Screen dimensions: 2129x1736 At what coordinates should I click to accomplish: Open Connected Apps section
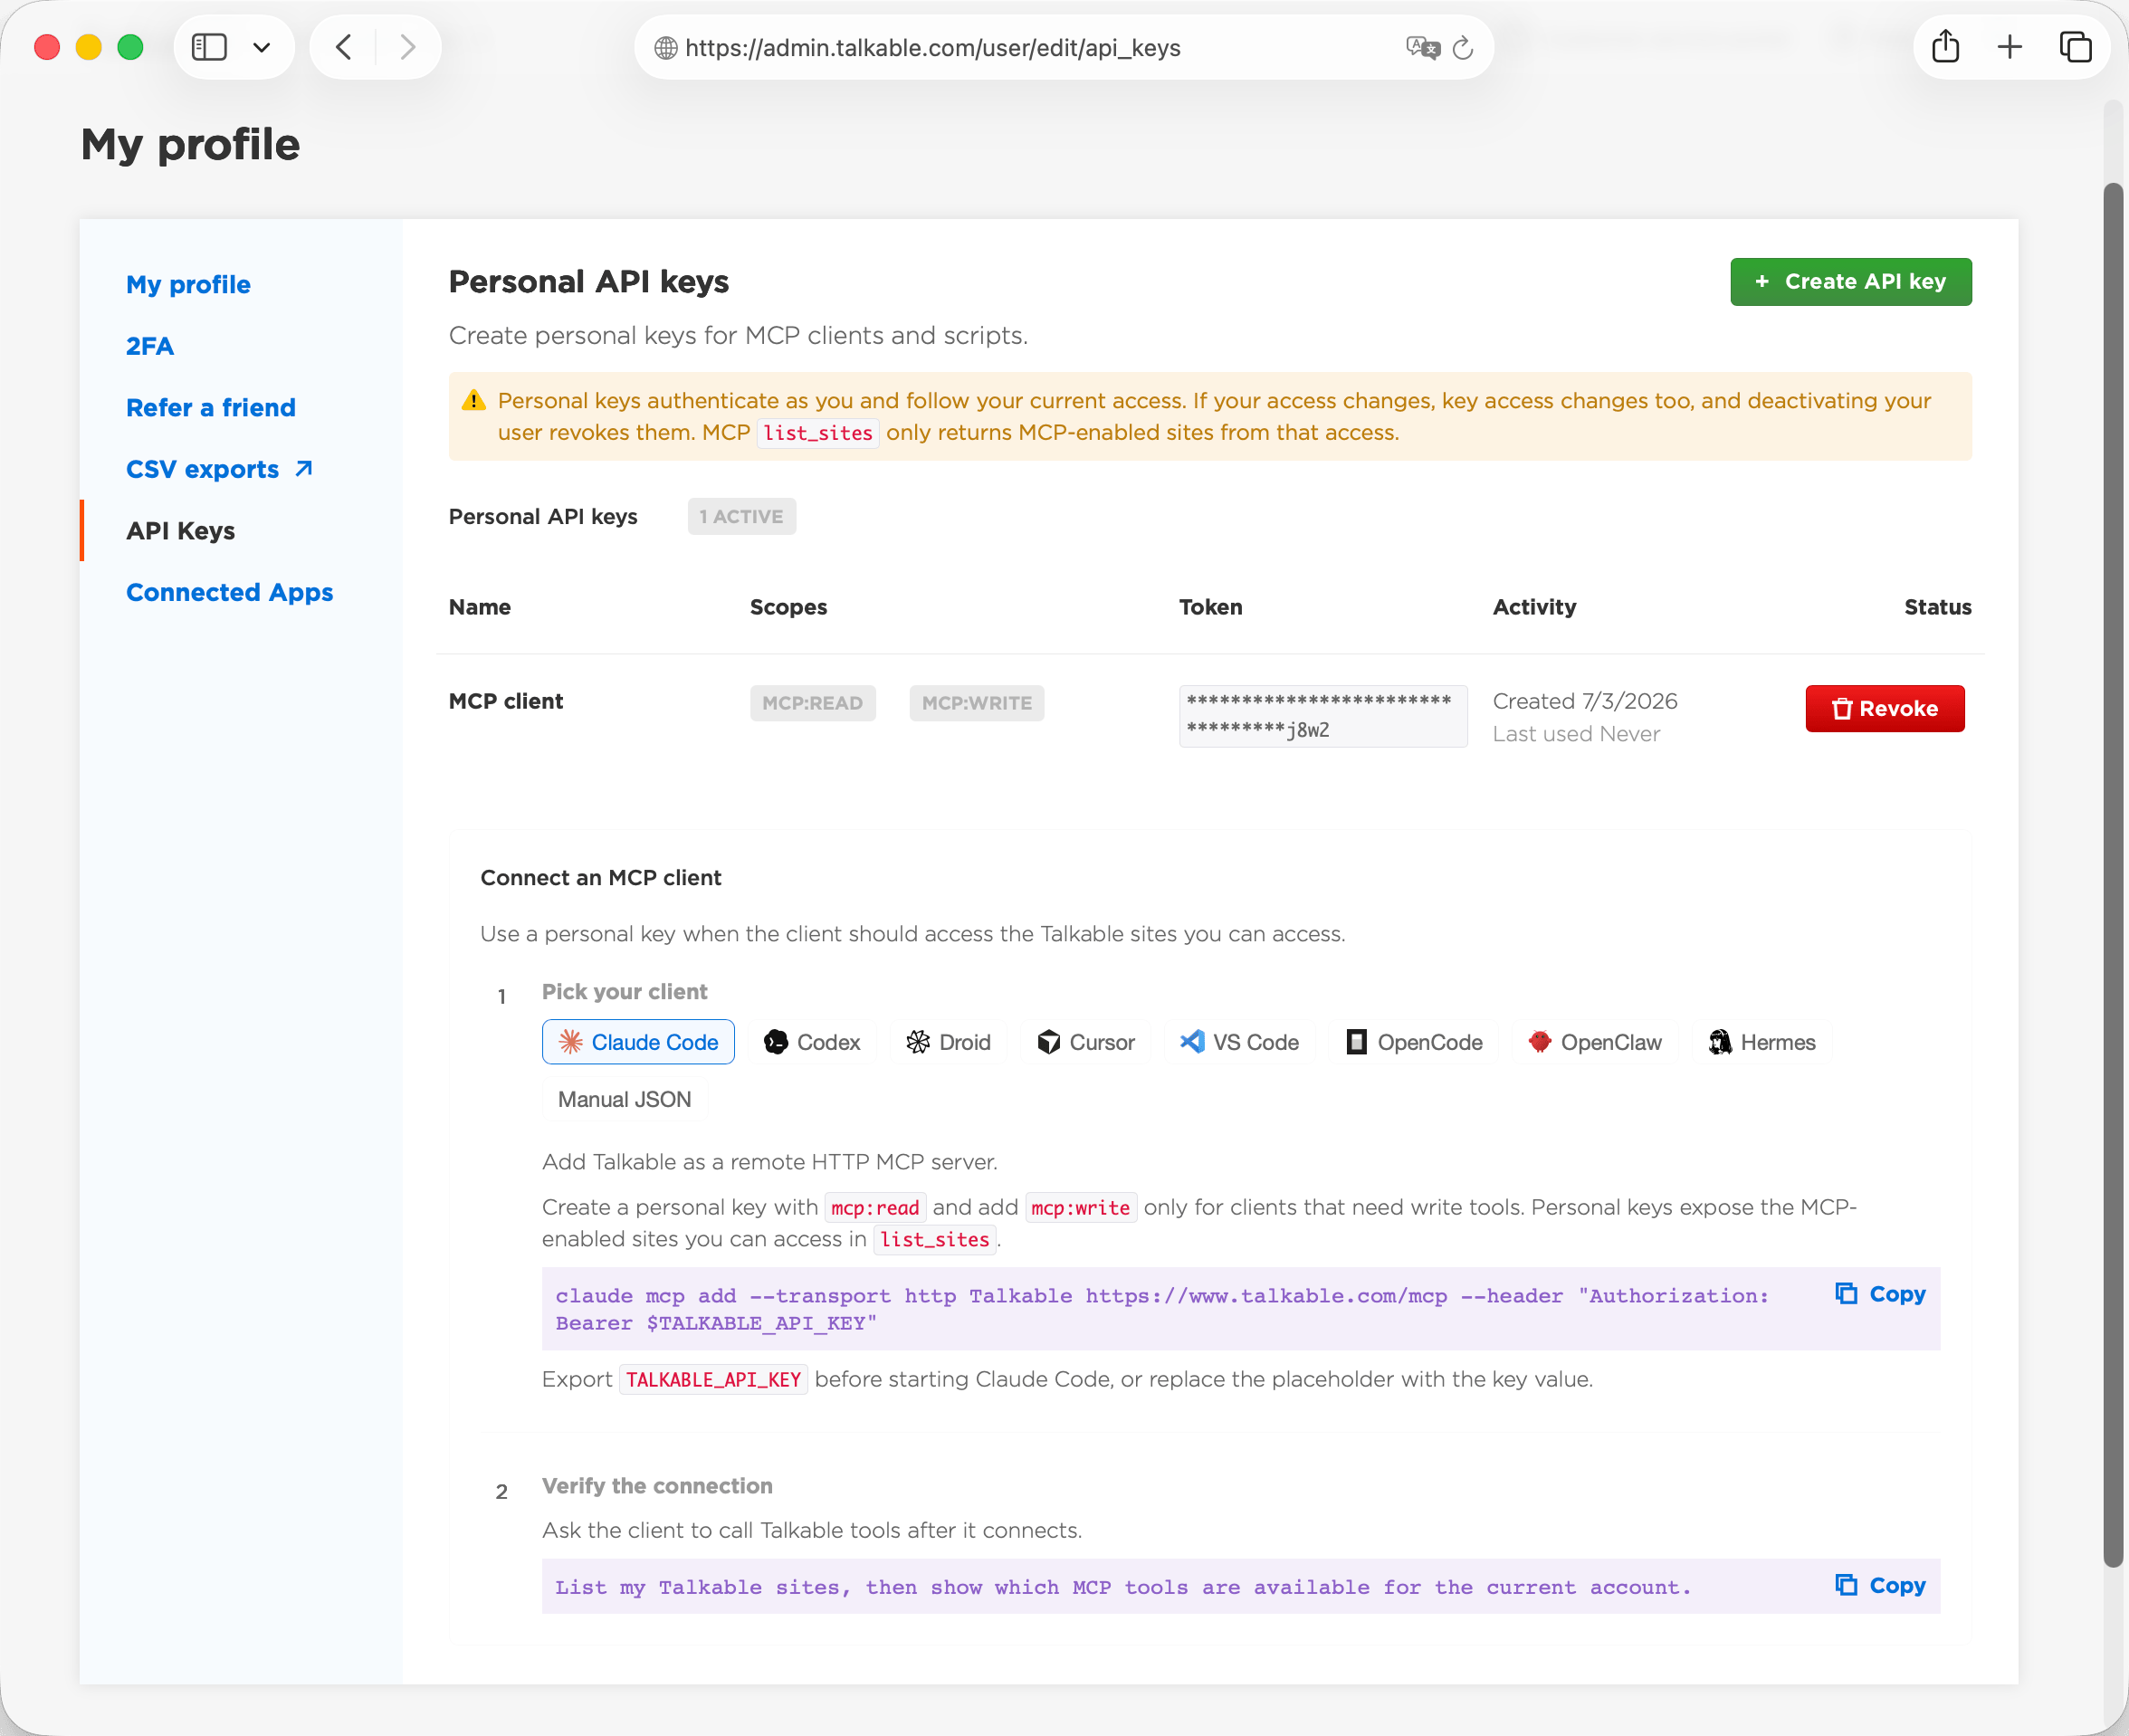(229, 592)
